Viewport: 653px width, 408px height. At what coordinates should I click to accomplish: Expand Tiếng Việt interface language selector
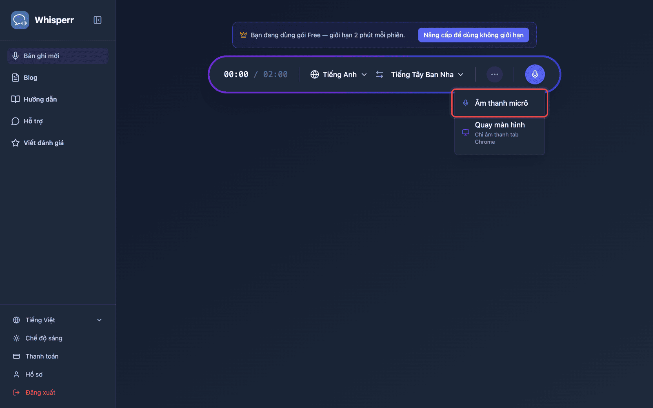[x=58, y=320]
